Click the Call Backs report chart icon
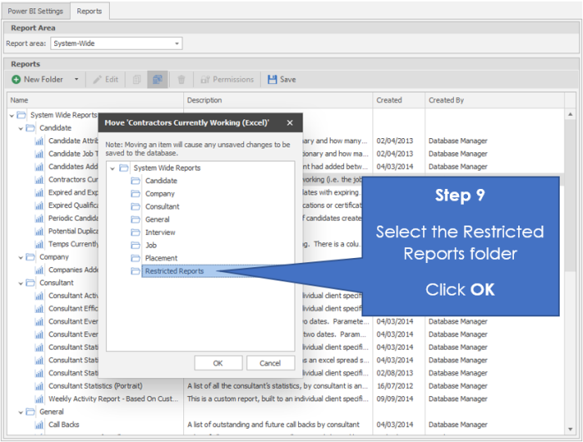The height and width of the screenshot is (442, 583). (x=38, y=425)
